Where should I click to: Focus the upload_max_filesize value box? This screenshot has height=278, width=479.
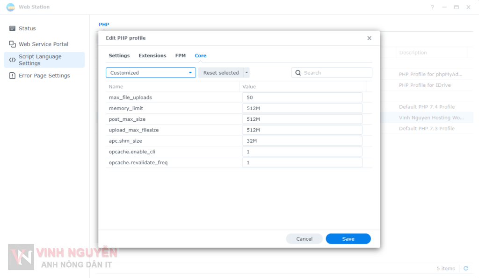302,130
